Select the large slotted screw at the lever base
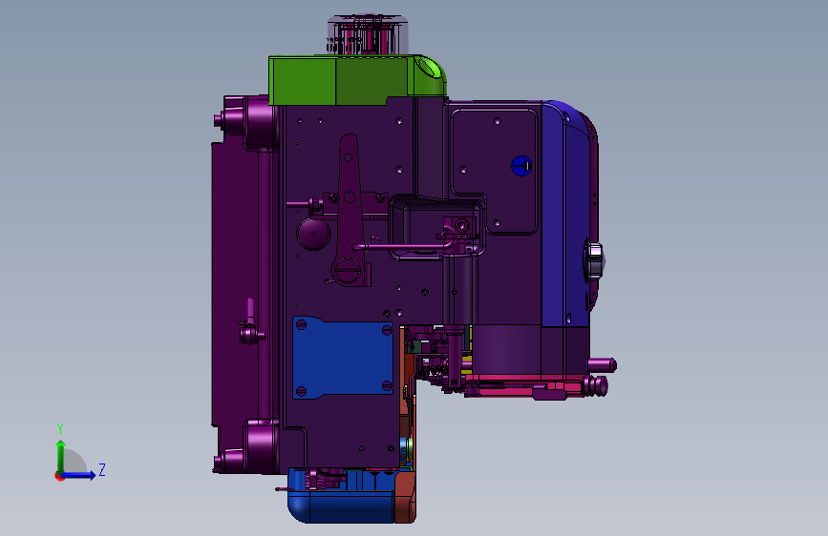The image size is (828, 536). [347, 269]
